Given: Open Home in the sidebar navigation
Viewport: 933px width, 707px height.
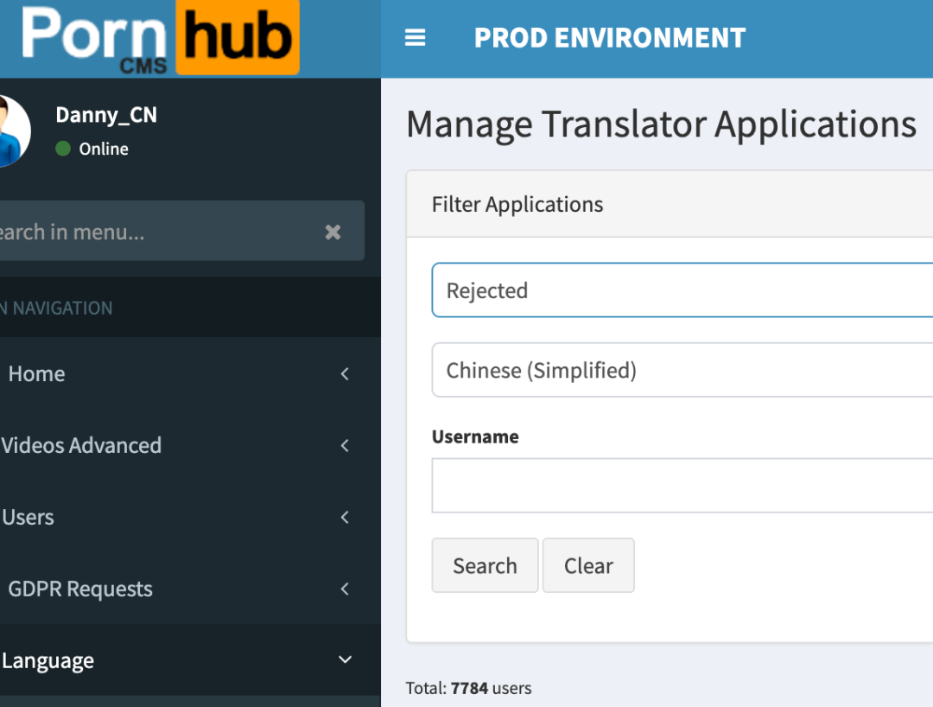Looking at the screenshot, I should pyautogui.click(x=37, y=374).
